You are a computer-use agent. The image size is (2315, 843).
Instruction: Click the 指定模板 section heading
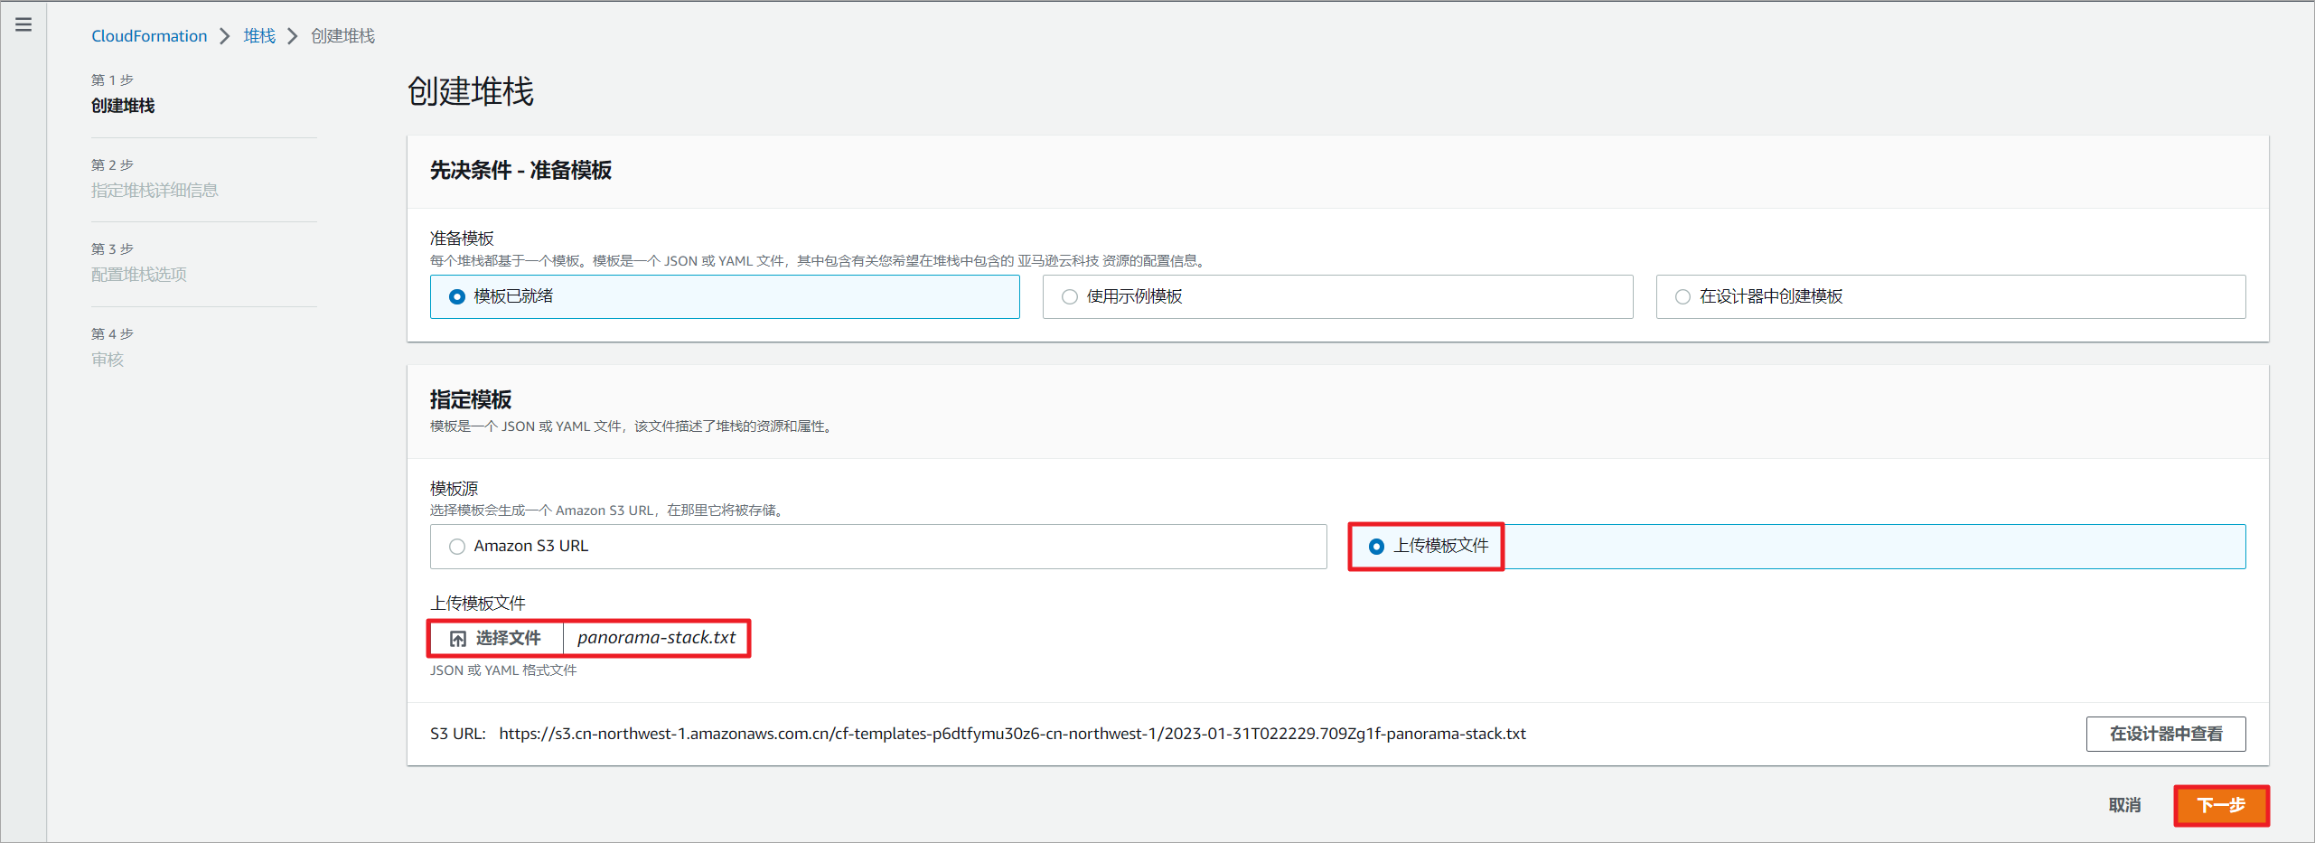(471, 399)
